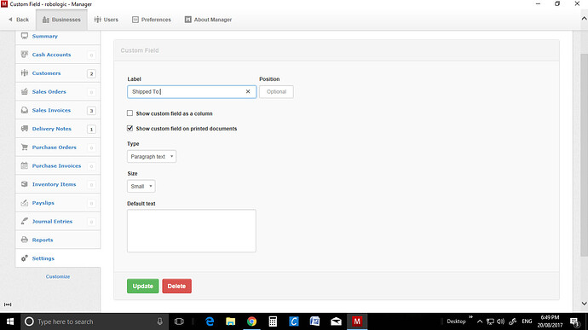Open the Preferences tab
This screenshot has height=330, width=588.
(152, 20)
